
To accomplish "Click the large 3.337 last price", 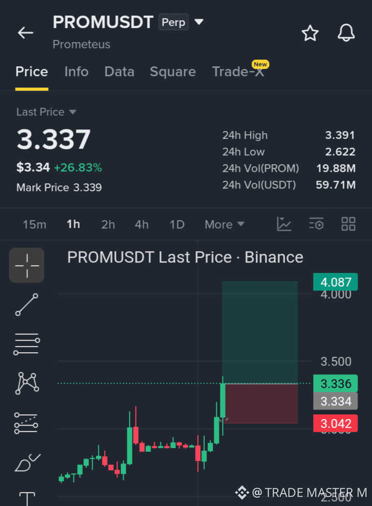I will pos(53,139).
